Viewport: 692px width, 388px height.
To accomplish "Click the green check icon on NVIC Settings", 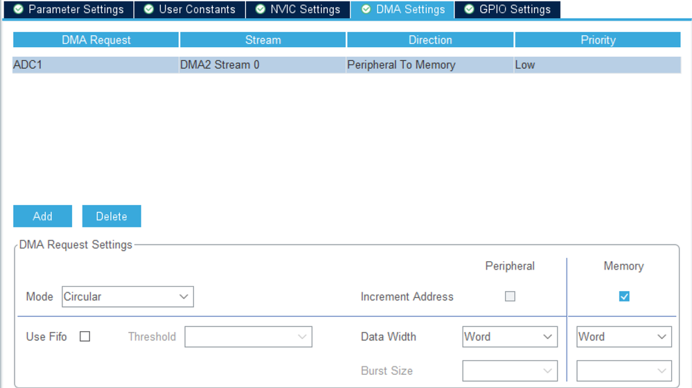I will point(260,9).
